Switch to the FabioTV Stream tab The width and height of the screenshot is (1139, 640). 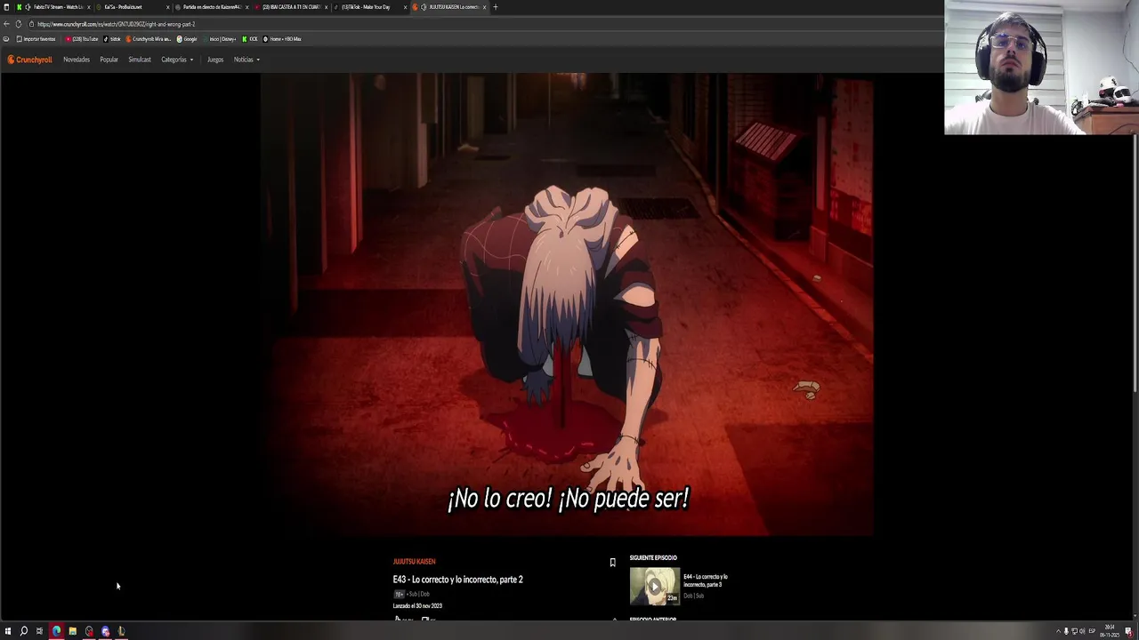point(53,7)
